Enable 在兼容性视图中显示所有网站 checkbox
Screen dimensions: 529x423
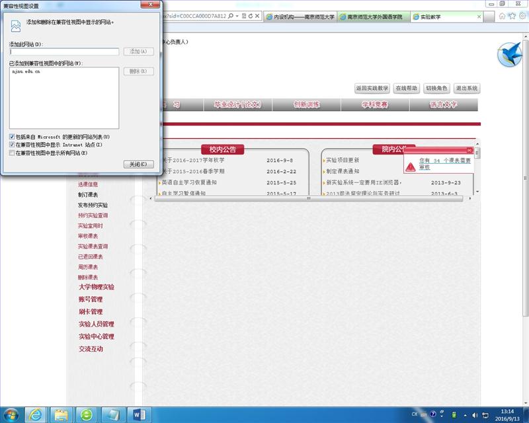click(x=12, y=153)
